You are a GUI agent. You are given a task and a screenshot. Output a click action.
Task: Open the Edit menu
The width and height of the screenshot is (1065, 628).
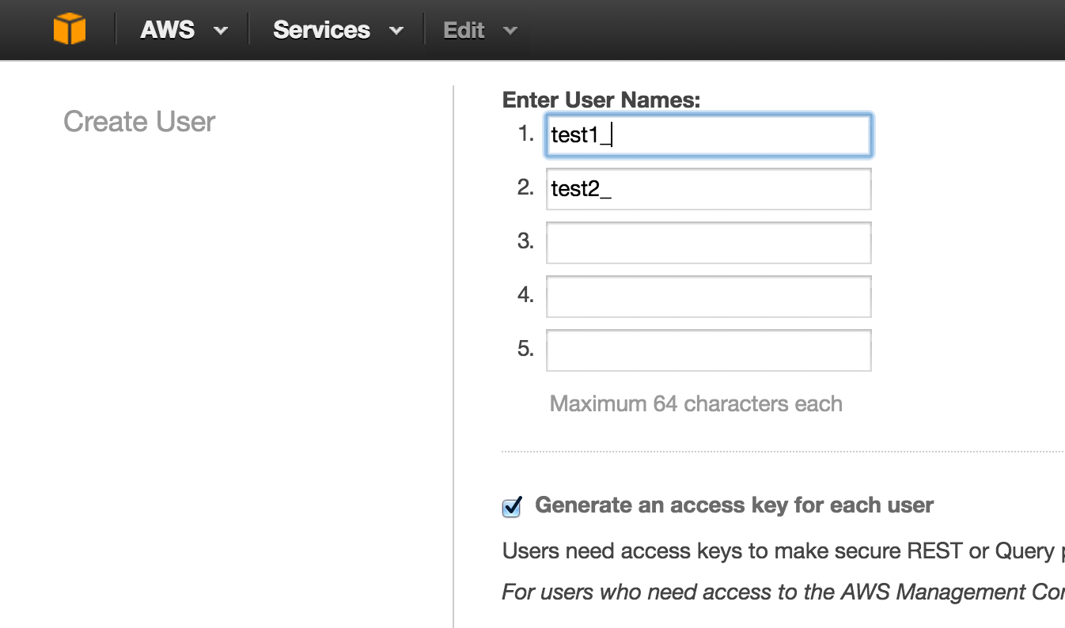click(x=464, y=30)
